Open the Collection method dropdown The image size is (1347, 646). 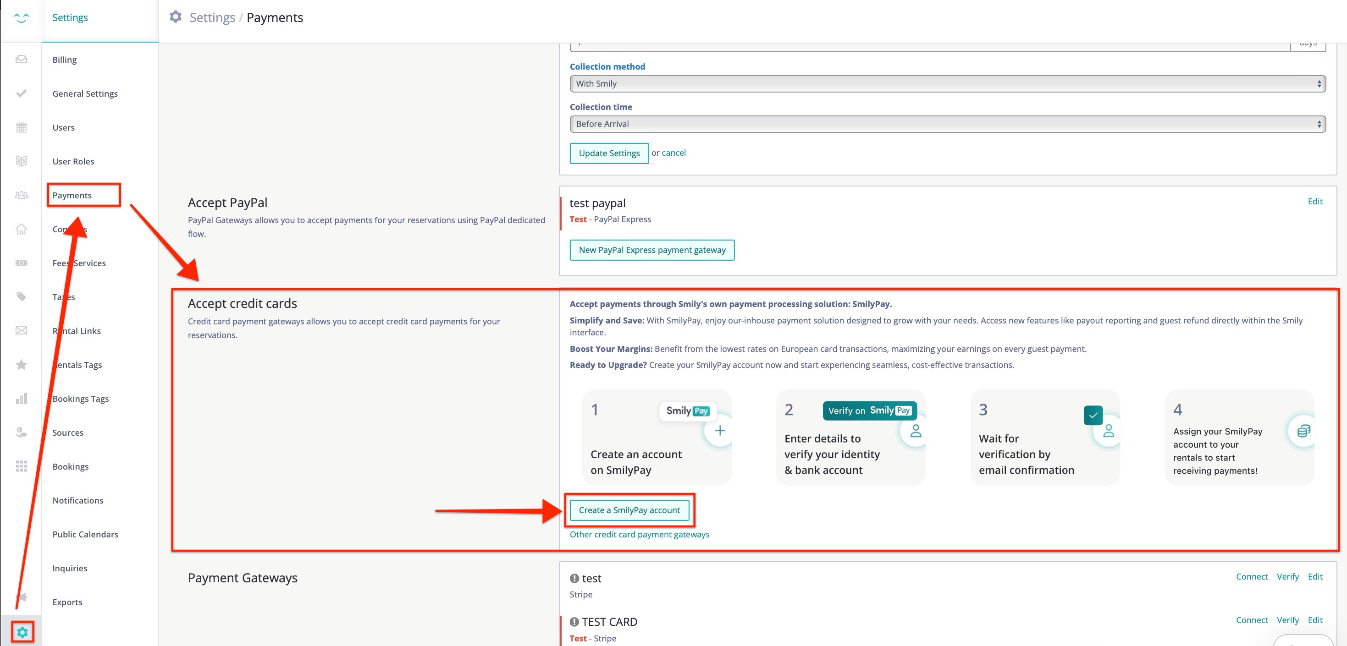click(948, 84)
